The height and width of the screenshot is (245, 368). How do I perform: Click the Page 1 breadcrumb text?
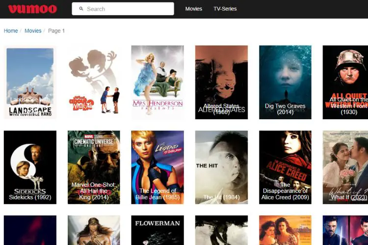point(56,31)
